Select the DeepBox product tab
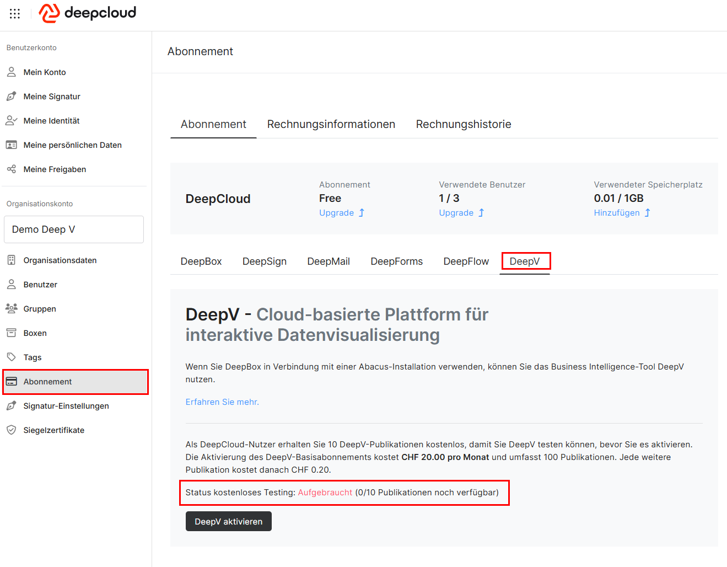 pyautogui.click(x=201, y=261)
